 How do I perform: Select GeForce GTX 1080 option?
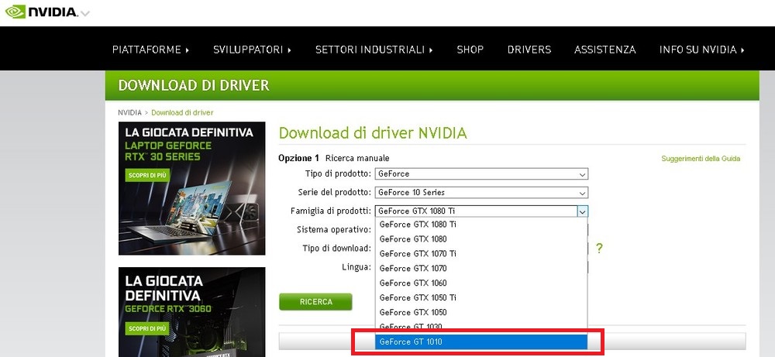(x=481, y=239)
